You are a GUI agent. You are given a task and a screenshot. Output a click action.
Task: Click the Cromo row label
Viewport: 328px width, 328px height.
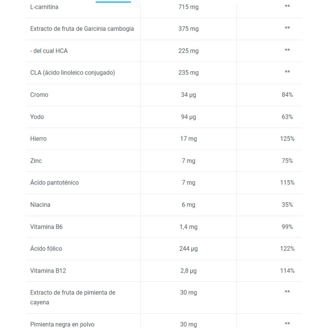tap(39, 95)
